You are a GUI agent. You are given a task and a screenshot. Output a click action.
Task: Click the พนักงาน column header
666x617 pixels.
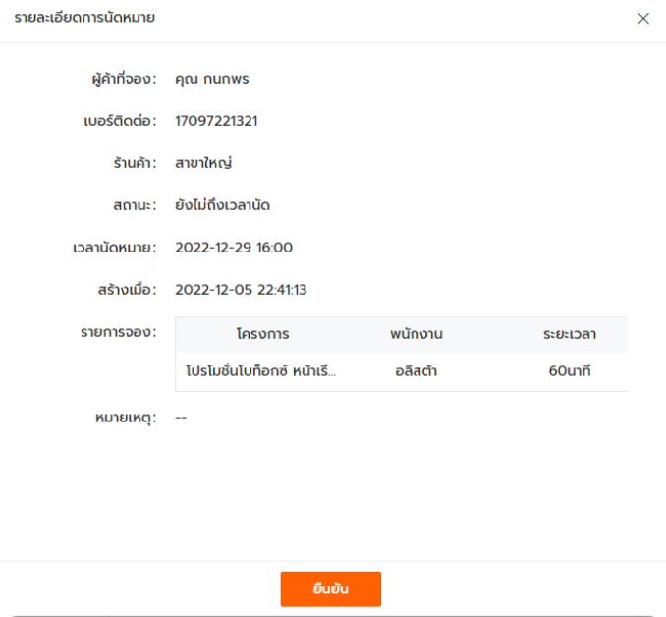(416, 334)
